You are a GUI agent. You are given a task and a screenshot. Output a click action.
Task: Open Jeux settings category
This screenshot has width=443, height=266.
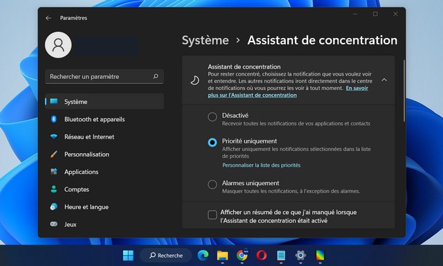(105, 224)
